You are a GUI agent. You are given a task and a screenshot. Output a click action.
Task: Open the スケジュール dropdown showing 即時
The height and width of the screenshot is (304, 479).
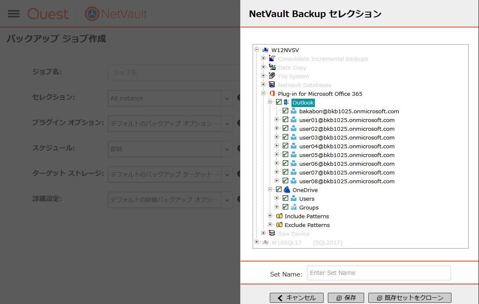pos(227,149)
